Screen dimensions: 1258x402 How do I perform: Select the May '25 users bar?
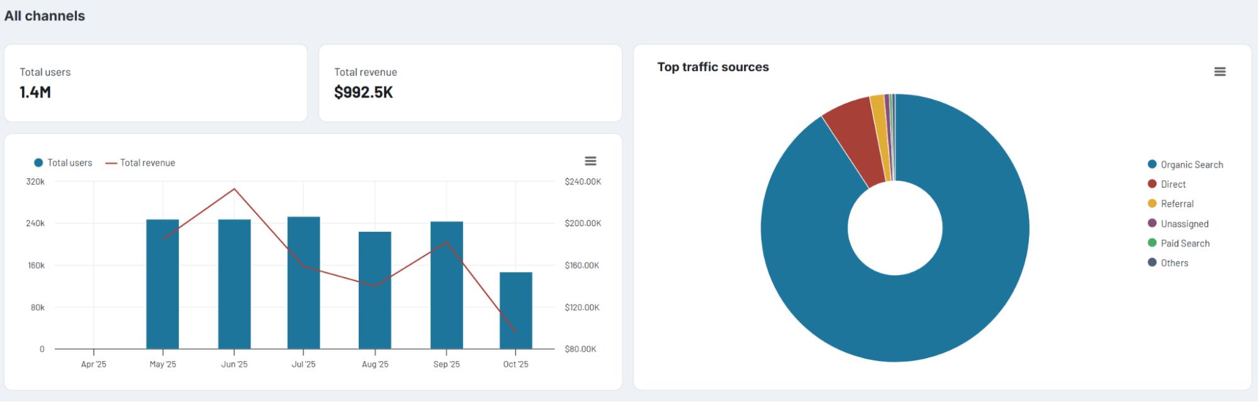coord(162,284)
